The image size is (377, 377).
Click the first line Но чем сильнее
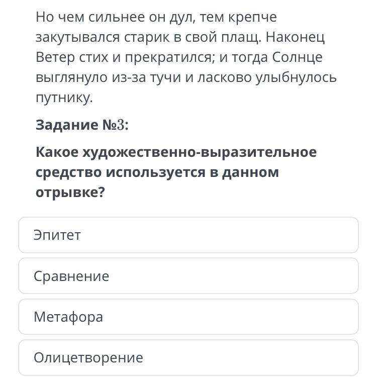point(156,17)
